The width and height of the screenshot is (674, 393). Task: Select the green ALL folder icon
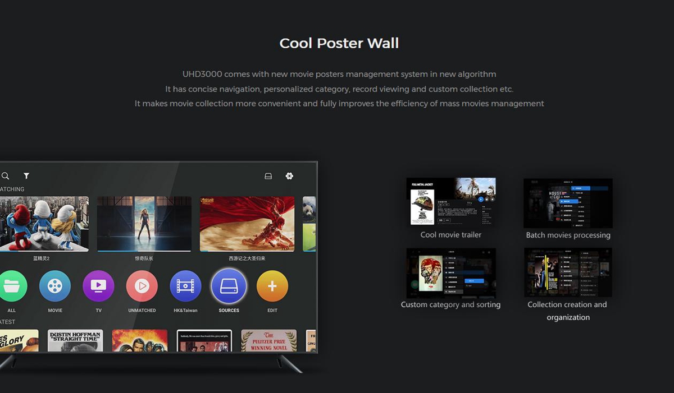click(12, 286)
